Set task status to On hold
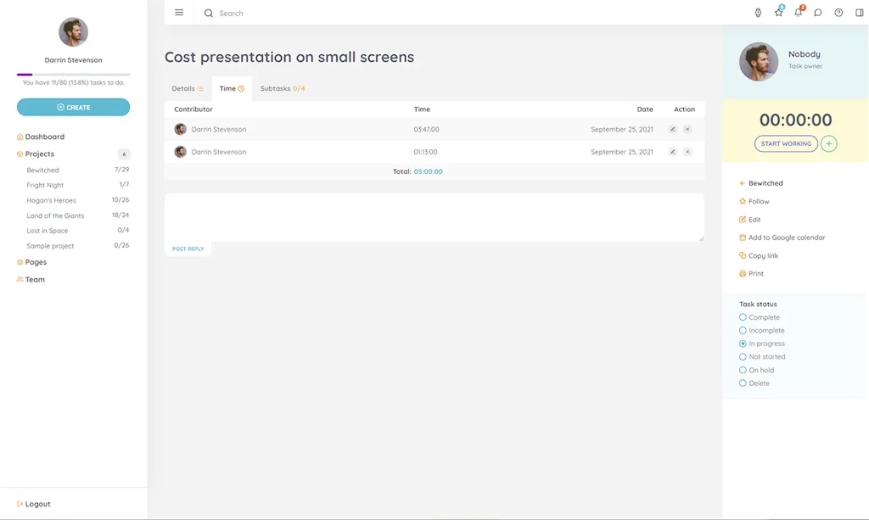Viewport: 869px width, 520px height. point(743,370)
